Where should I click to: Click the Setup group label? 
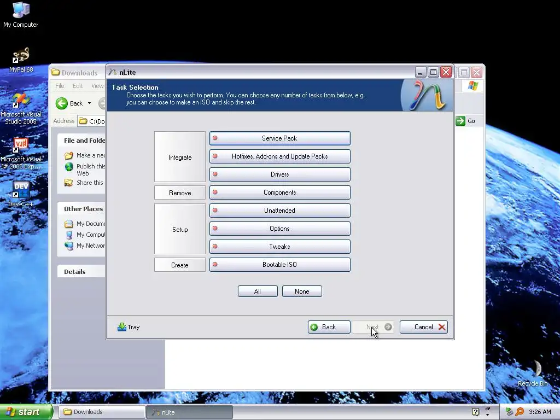tap(180, 229)
